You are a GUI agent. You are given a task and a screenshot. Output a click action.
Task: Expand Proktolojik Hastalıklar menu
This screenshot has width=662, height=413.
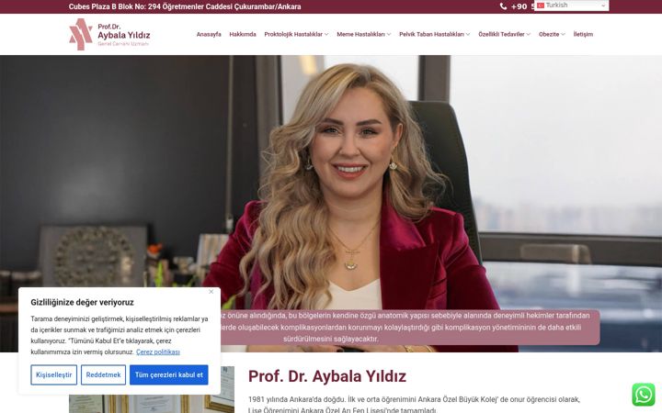coord(296,34)
